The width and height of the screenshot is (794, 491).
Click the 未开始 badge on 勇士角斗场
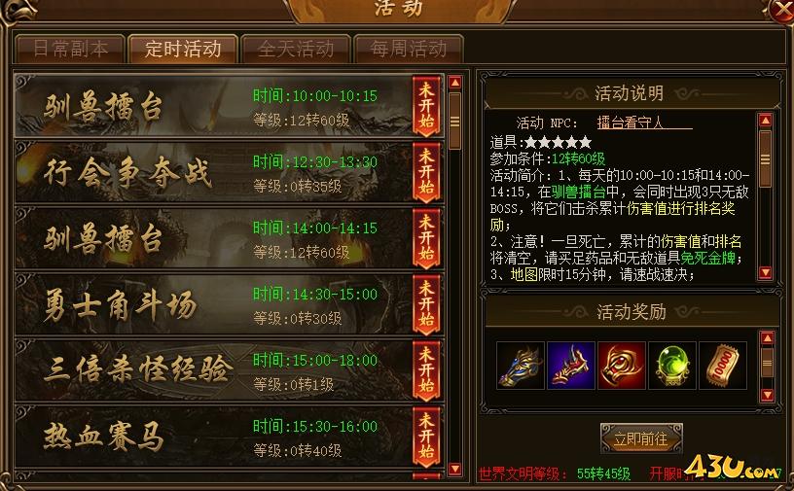click(426, 304)
